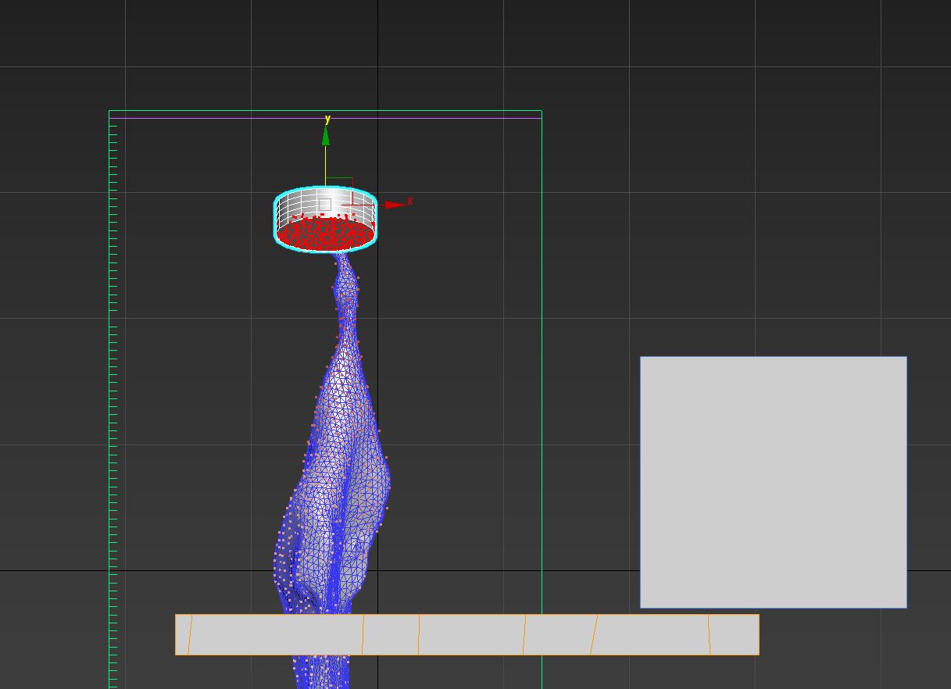Viewport: 951px width, 689px height.
Task: Click the leftmost segment of the orange-outlined plank
Action: tap(183, 634)
